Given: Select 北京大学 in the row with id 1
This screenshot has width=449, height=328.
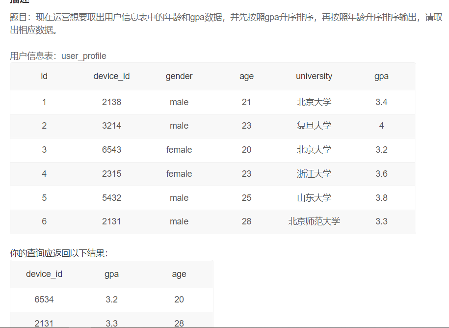Looking at the screenshot, I should pyautogui.click(x=314, y=102).
